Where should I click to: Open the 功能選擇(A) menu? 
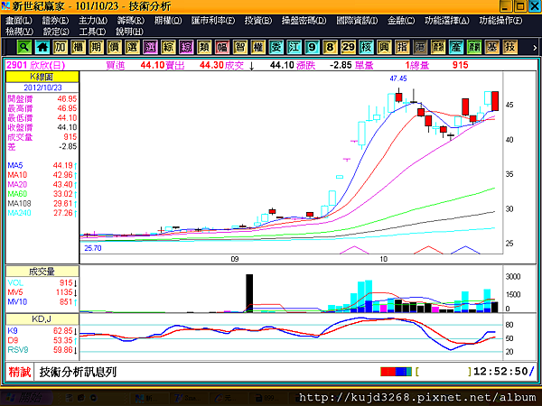tap(447, 21)
